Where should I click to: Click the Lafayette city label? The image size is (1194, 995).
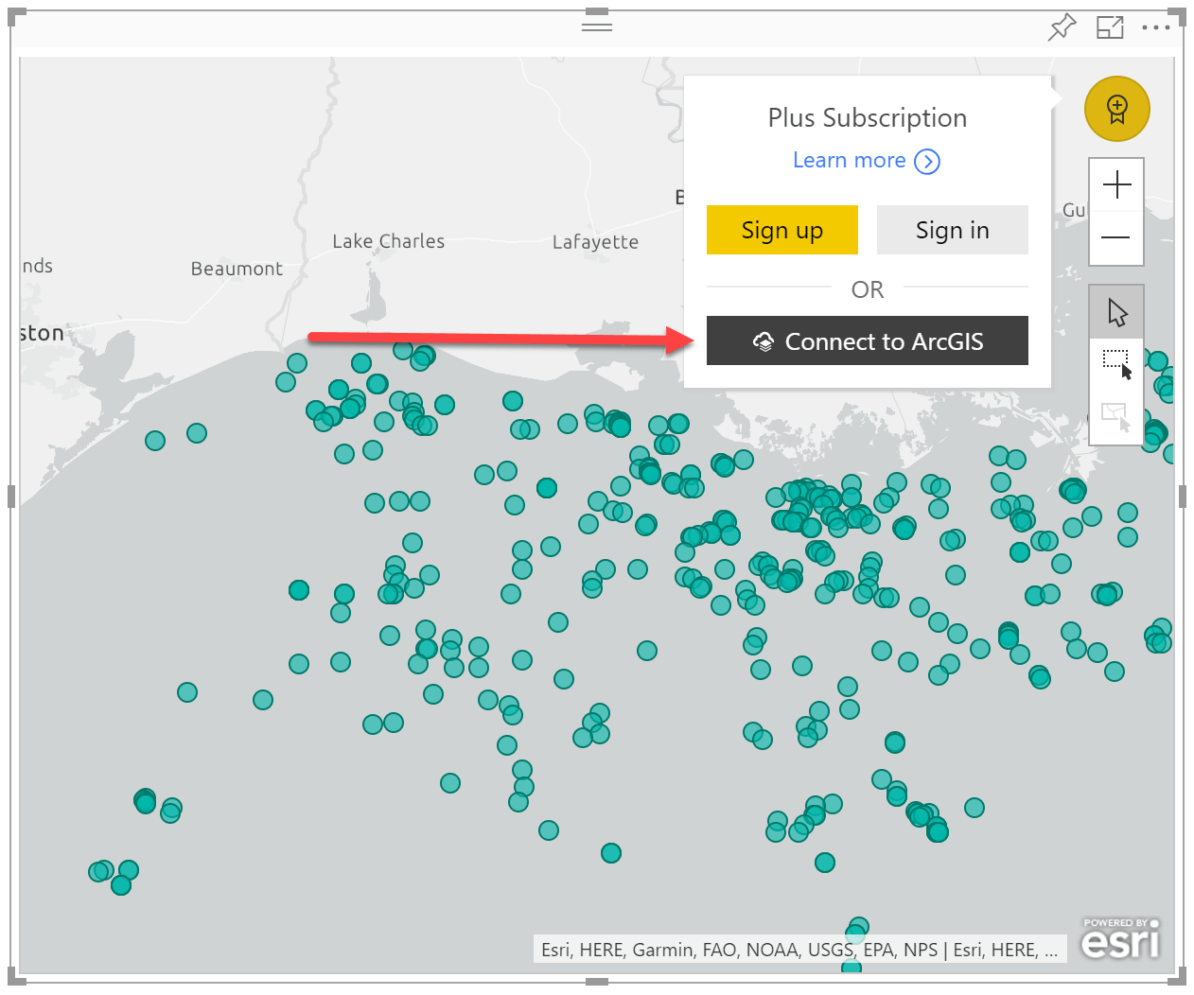pos(595,242)
